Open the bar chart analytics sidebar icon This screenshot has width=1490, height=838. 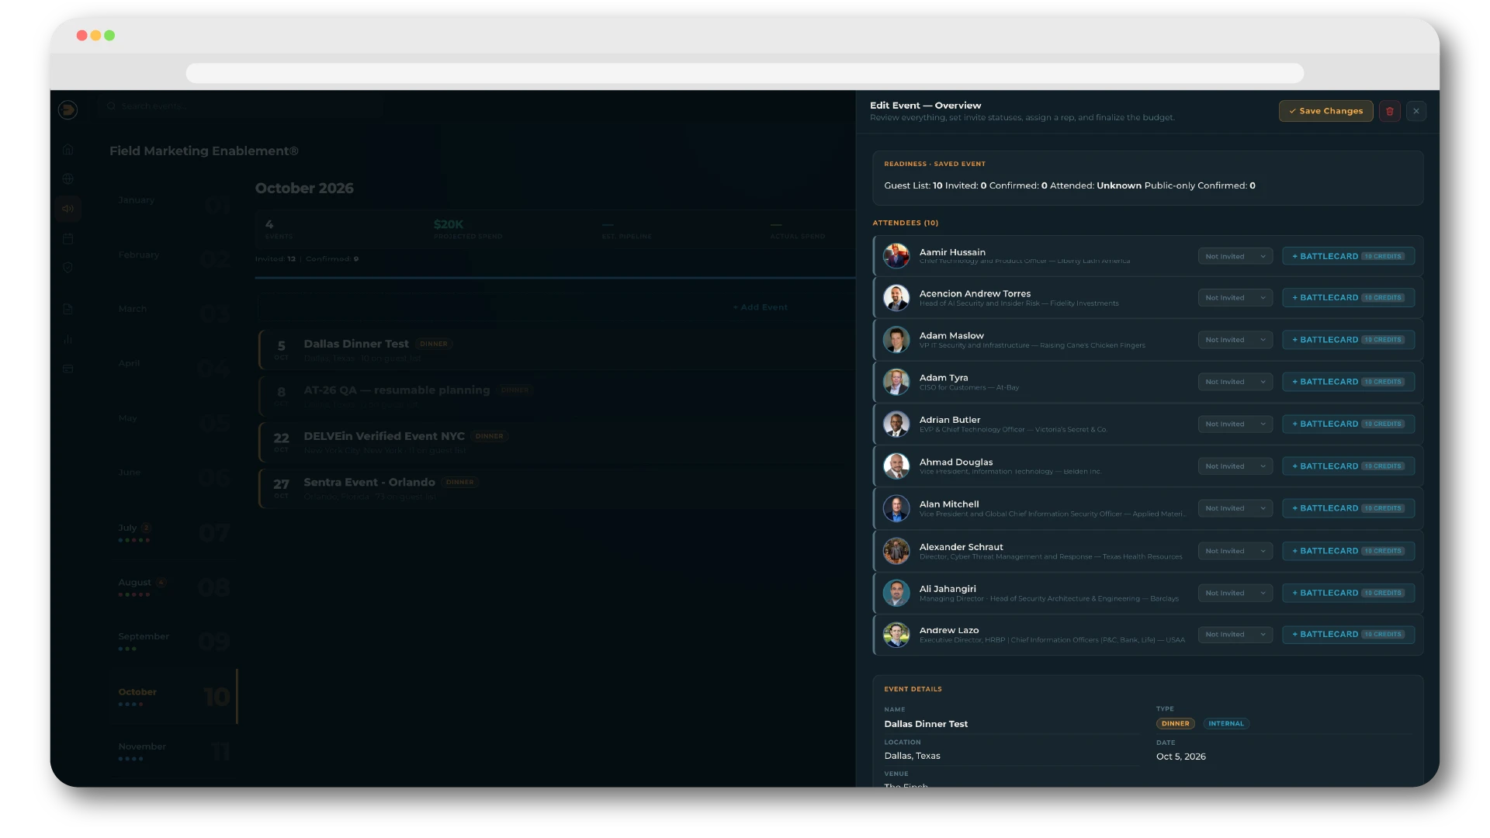tap(68, 339)
